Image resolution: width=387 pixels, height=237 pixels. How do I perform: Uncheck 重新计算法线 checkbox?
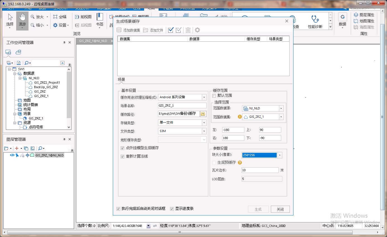[x=122, y=156]
